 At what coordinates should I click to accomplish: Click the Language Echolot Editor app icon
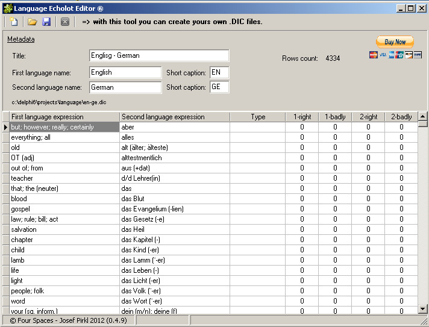point(8,8)
